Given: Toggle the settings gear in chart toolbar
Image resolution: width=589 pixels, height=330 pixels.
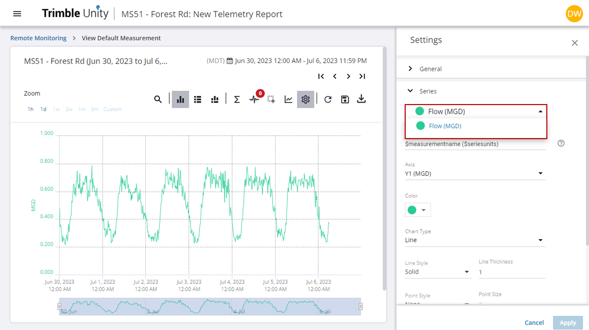Looking at the screenshot, I should pos(305,100).
